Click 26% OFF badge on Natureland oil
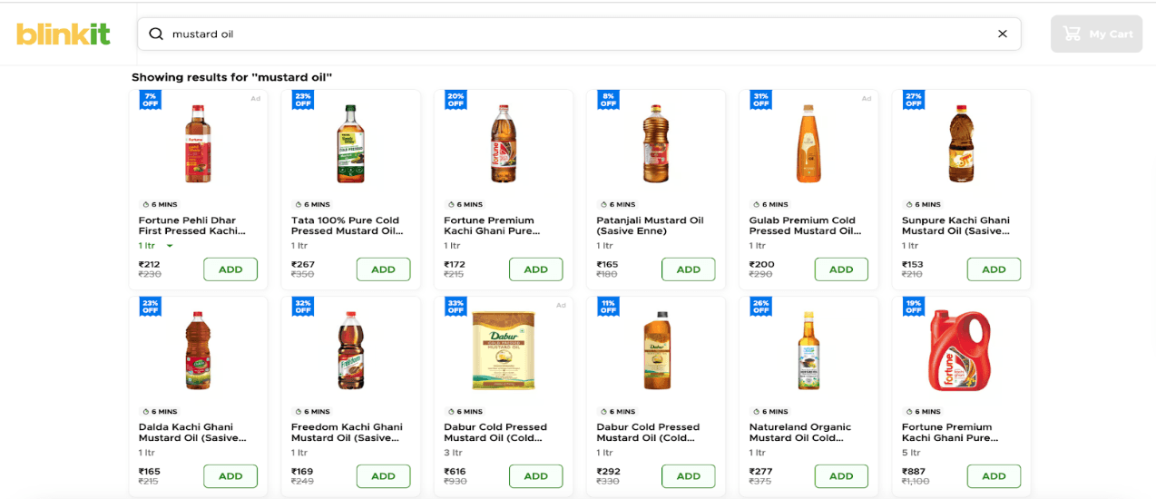Viewport: 1156px width, 499px height. tap(760, 306)
